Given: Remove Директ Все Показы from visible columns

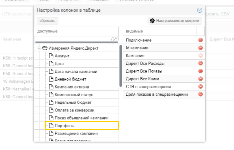Looking at the screenshot, I should pos(201,71).
